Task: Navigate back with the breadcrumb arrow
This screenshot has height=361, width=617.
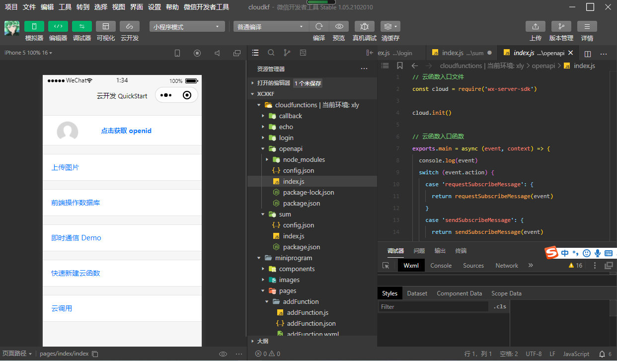Action: (x=415, y=66)
